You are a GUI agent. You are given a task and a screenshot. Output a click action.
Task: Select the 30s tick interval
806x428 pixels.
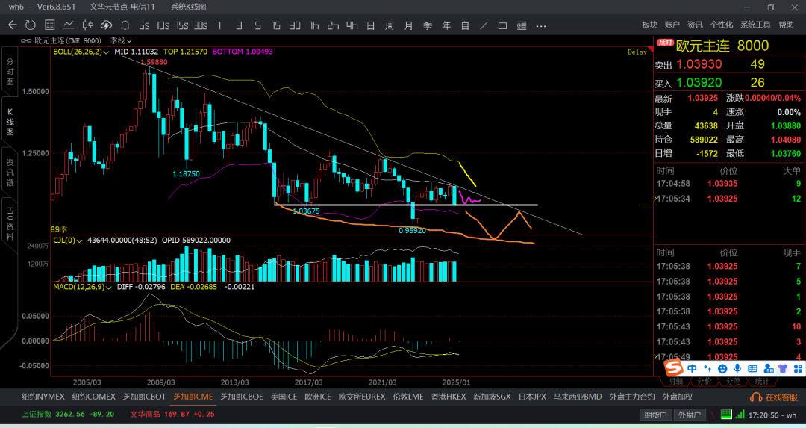(200, 25)
